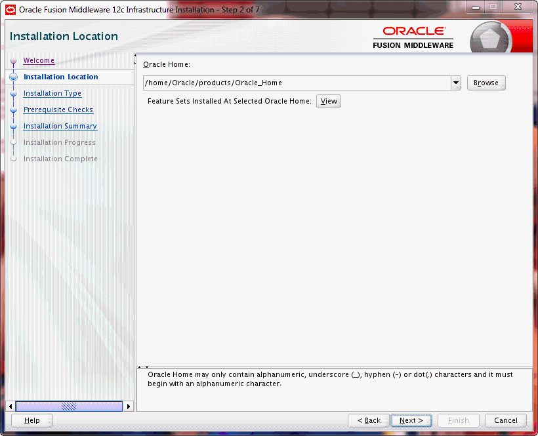Image resolution: width=538 pixels, height=436 pixels.
Task: Go to Installation Type step
Action: click(52, 93)
